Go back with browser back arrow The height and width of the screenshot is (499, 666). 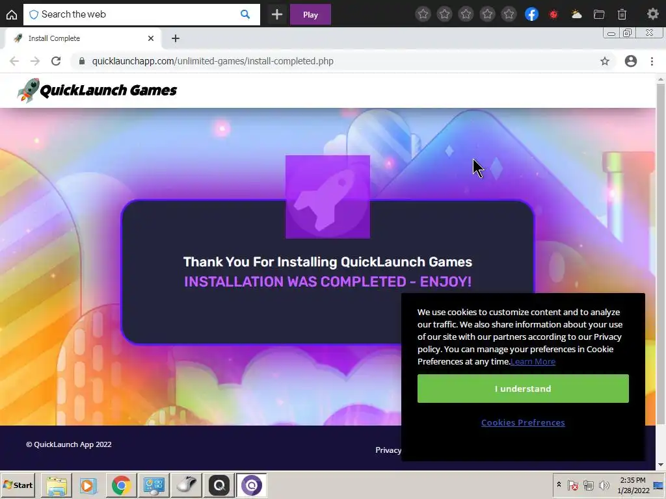(x=14, y=61)
